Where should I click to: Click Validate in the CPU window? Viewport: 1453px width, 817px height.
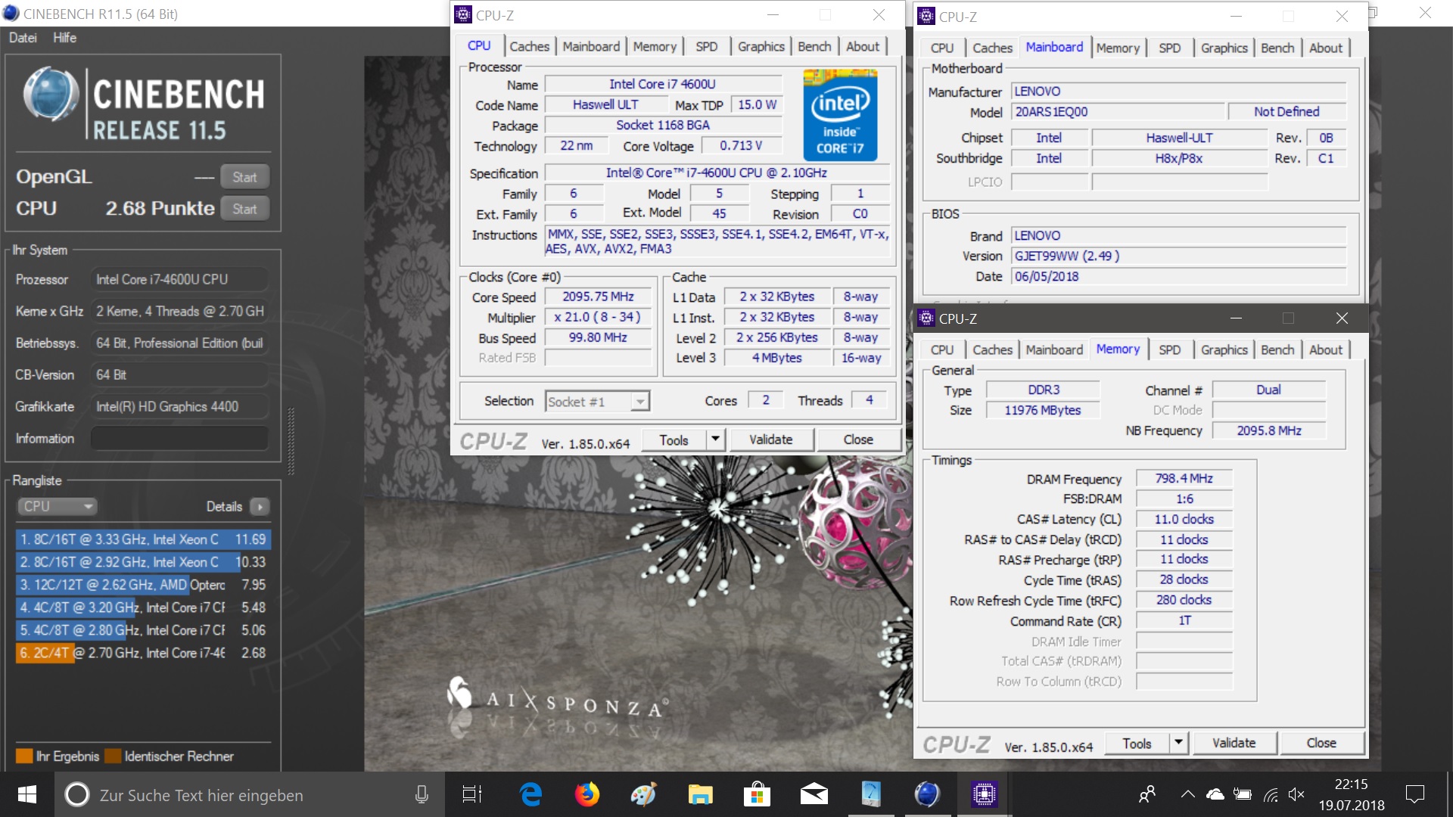point(771,440)
